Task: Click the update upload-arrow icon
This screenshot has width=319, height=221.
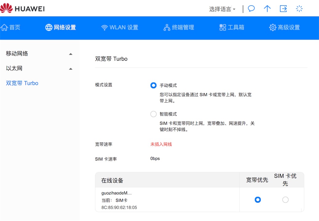Action: 267,8
